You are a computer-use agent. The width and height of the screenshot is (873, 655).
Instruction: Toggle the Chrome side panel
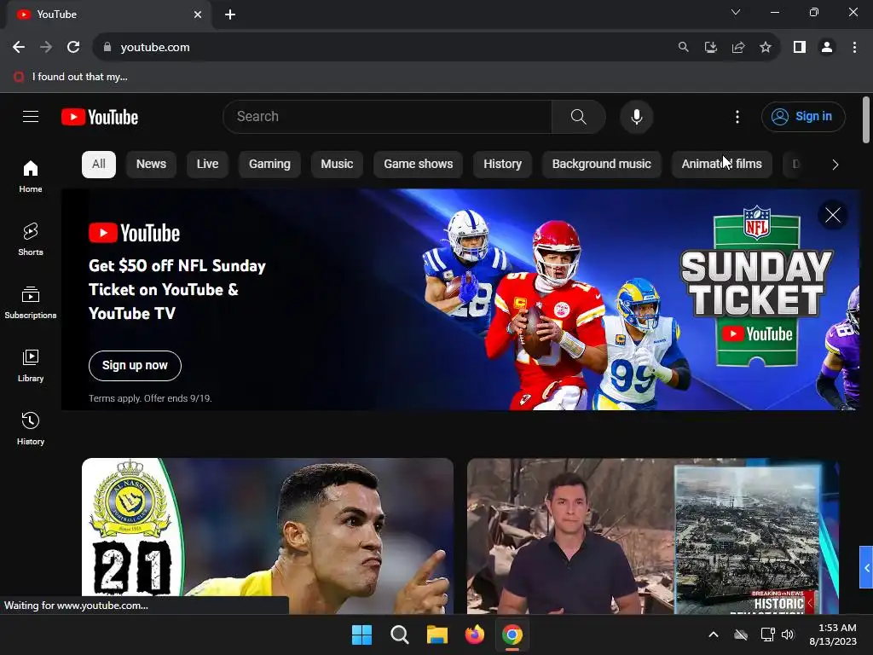pos(800,48)
